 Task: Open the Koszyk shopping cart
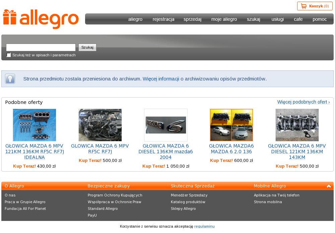pyautogui.click(x=315, y=6)
